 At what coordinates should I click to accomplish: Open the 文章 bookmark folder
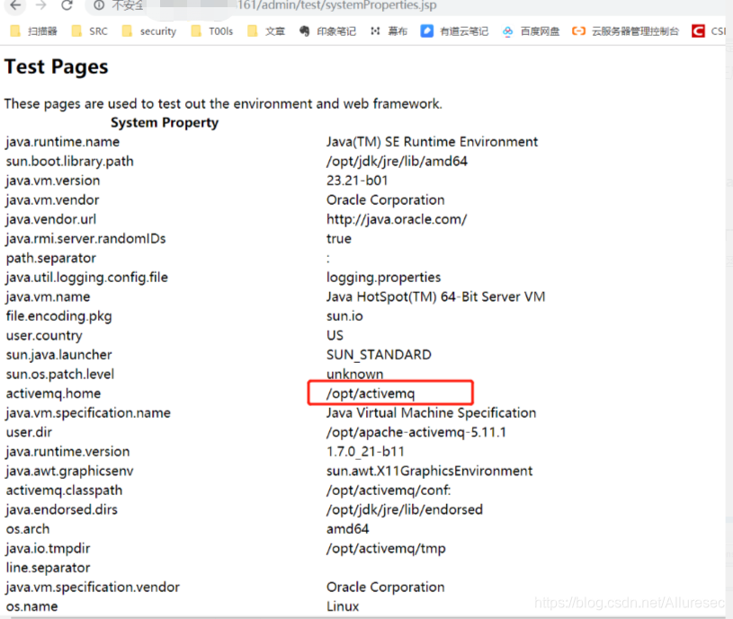tap(266, 31)
